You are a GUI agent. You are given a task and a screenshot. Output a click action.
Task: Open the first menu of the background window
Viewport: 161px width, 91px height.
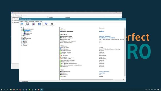(x=13, y=15)
